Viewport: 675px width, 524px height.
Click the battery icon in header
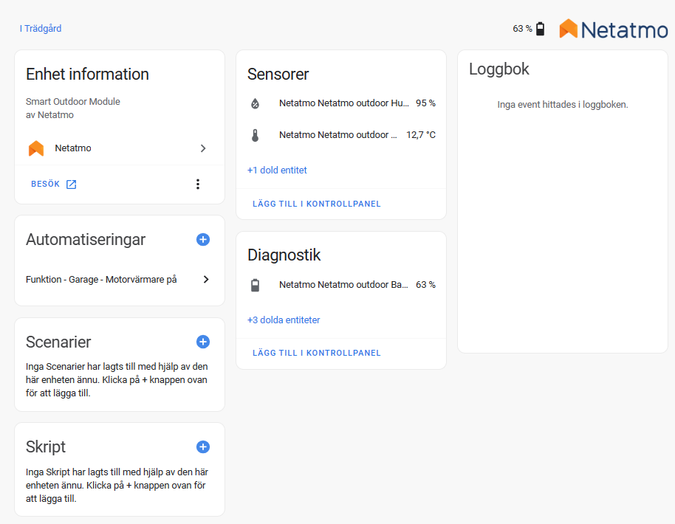(540, 29)
